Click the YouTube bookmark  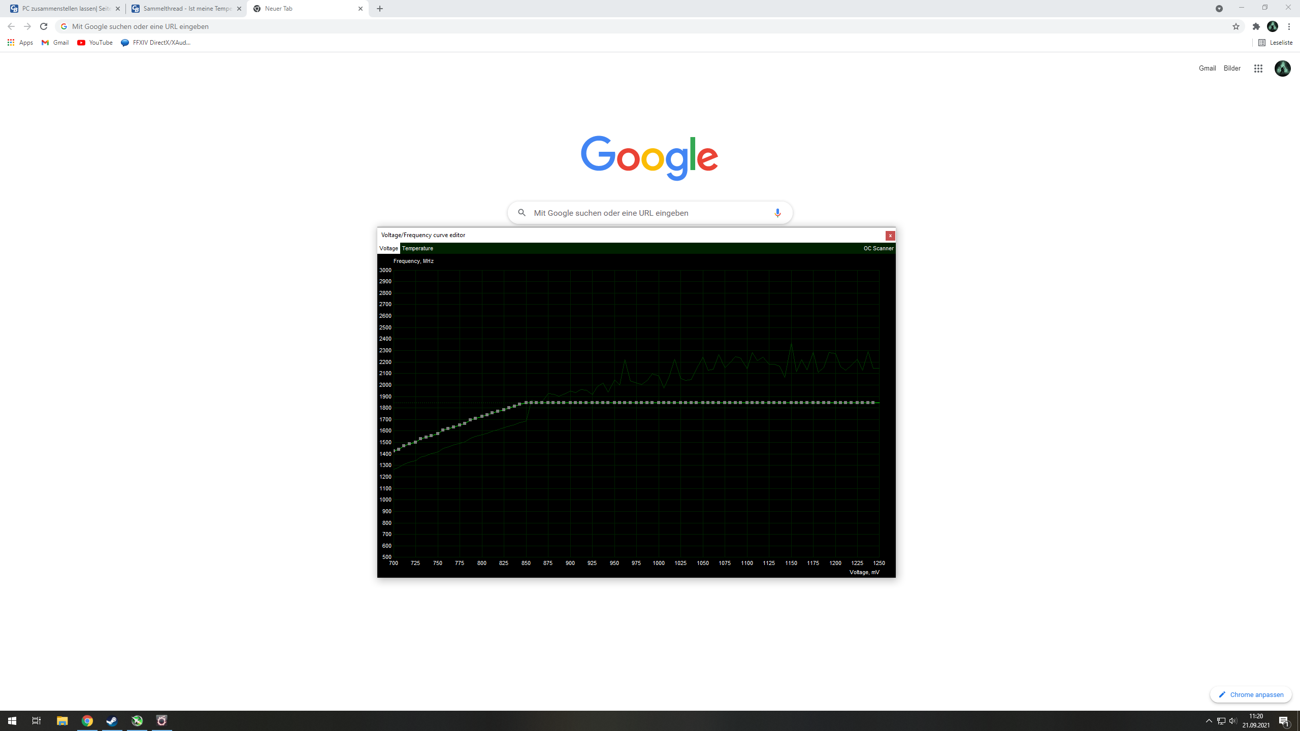[x=95, y=43]
